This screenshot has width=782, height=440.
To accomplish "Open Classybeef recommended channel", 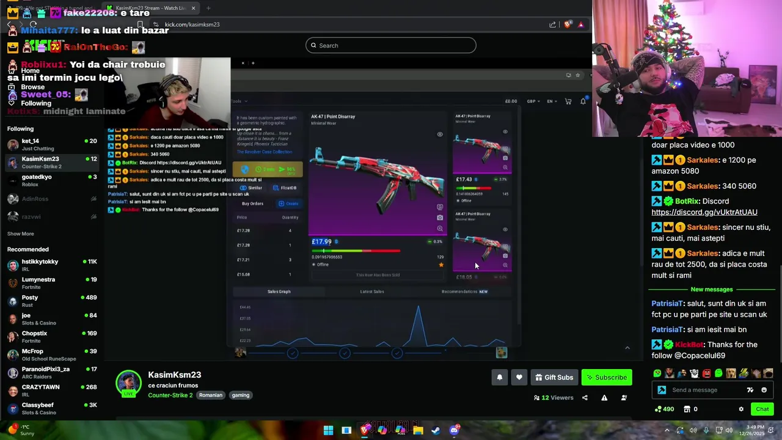I will click(x=52, y=408).
